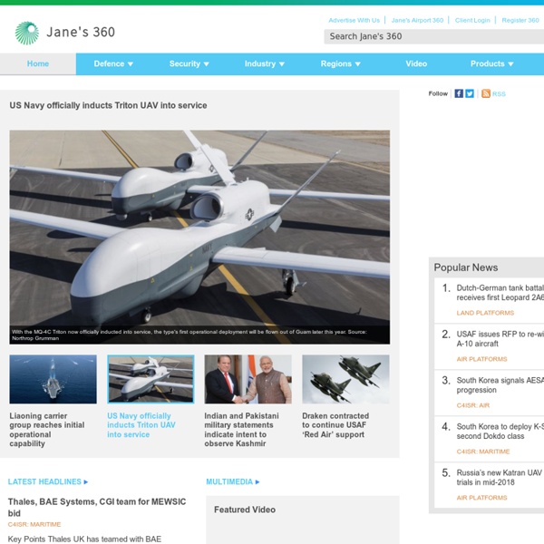Click the Featured Video heading
Screen dimensions: 544x544
[245, 510]
